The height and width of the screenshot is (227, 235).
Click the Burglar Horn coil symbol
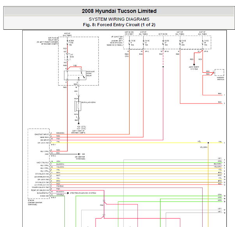(x=78, y=106)
